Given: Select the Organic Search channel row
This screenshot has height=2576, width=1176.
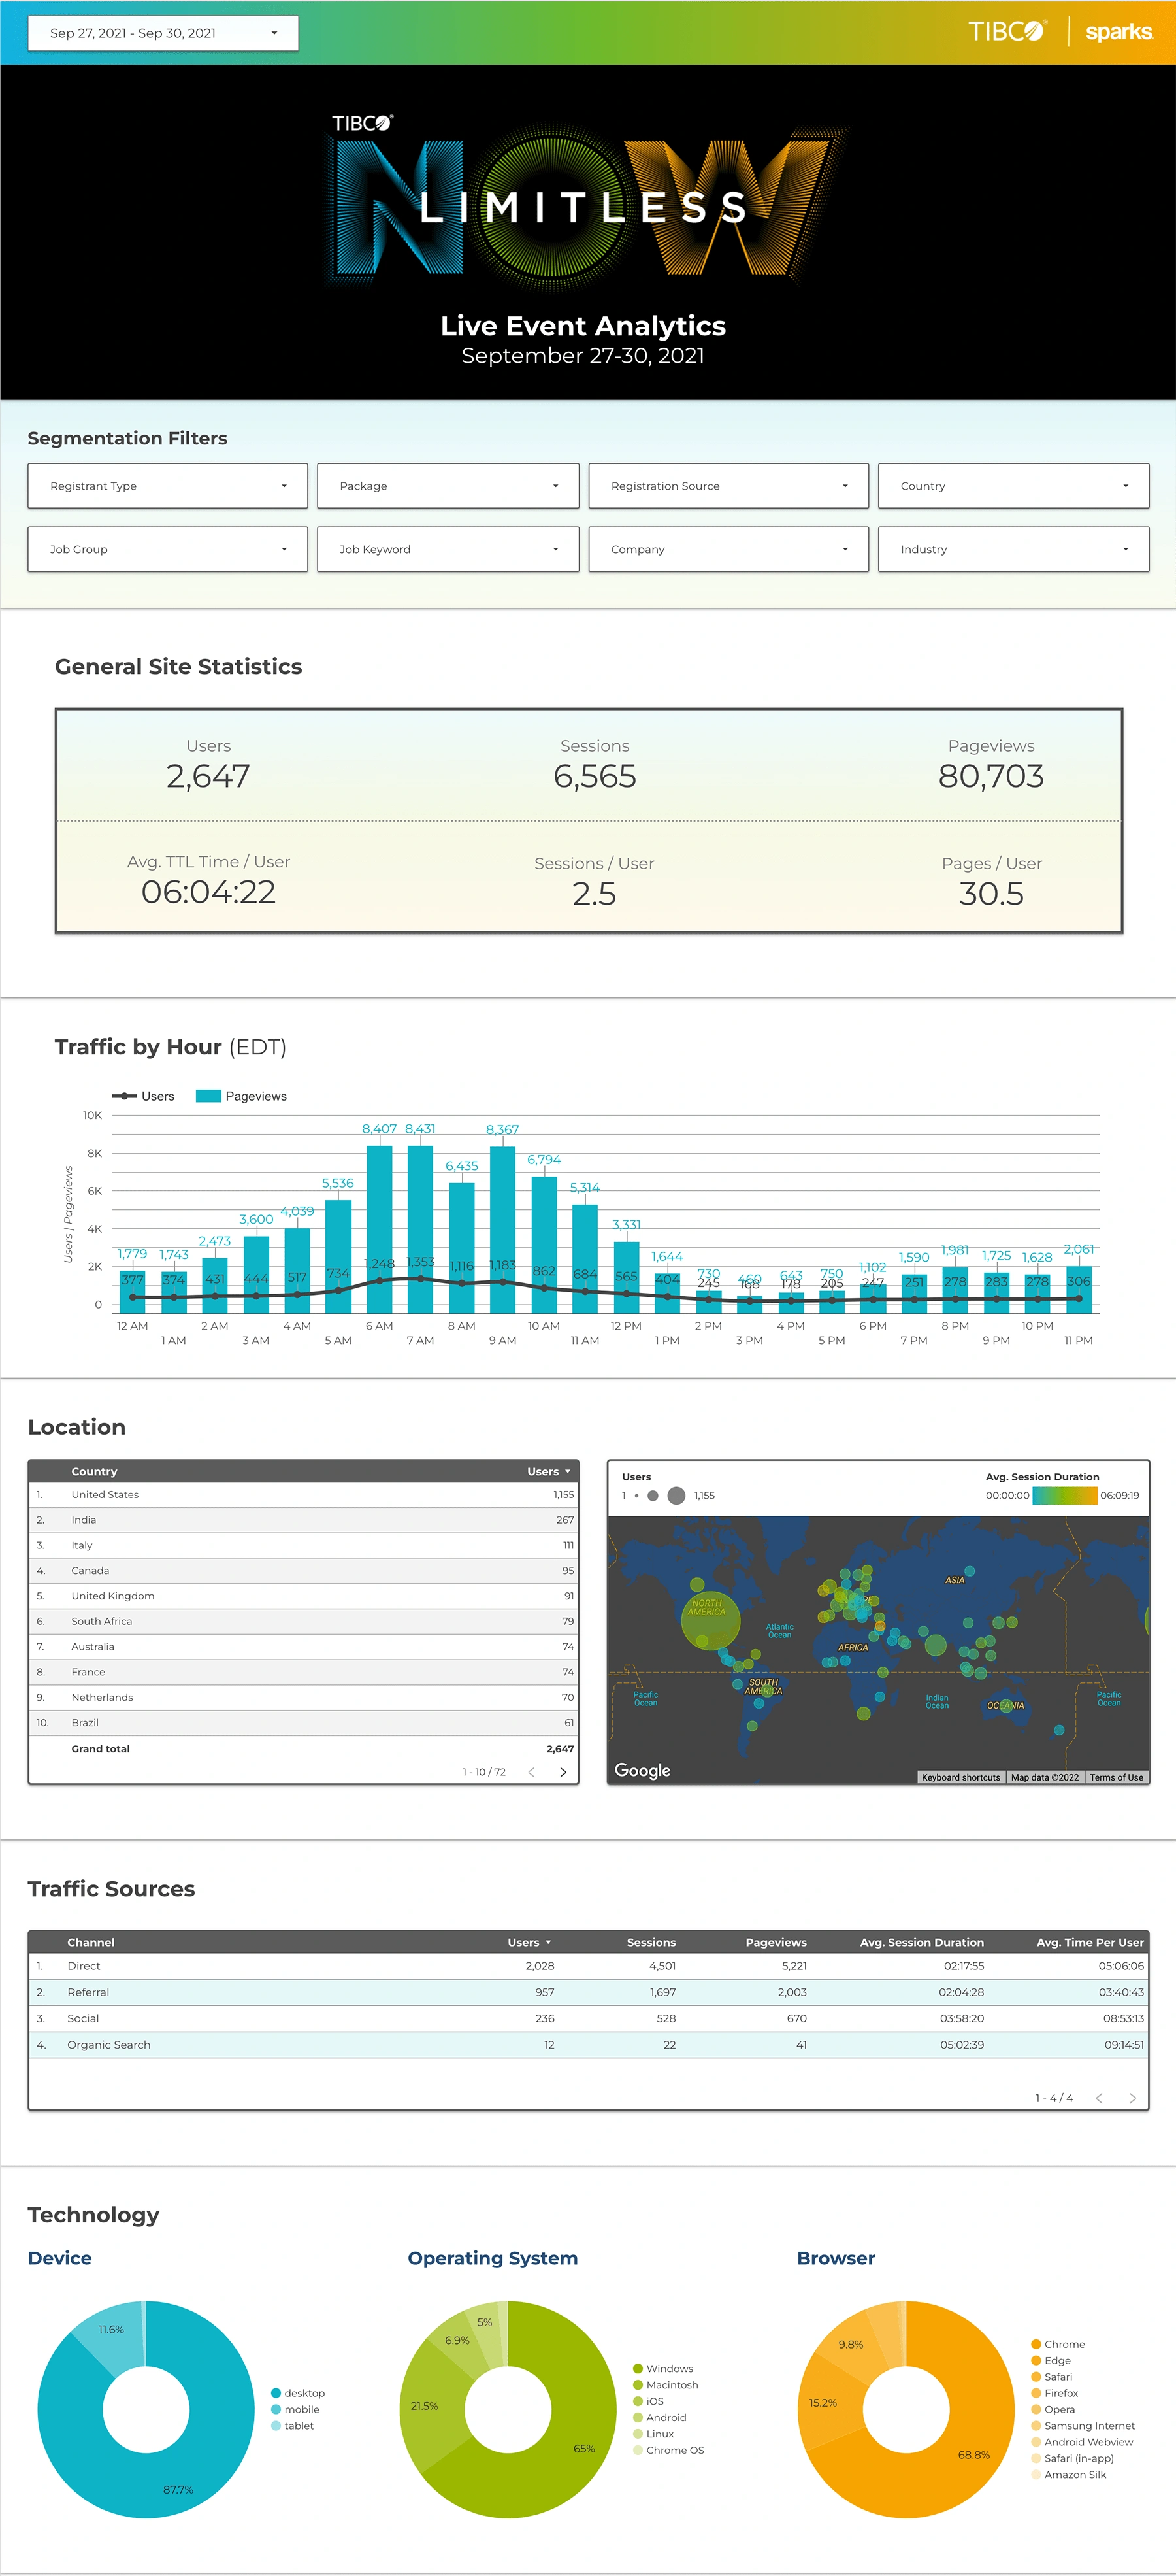Looking at the screenshot, I should click(x=589, y=2045).
